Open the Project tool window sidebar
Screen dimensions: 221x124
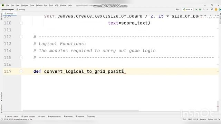pyautogui.click(x=1, y=16)
